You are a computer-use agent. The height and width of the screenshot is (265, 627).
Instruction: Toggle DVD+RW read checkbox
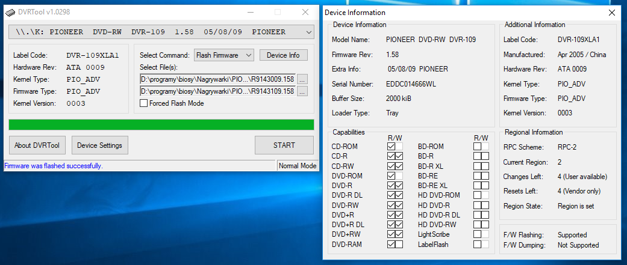pos(391,234)
